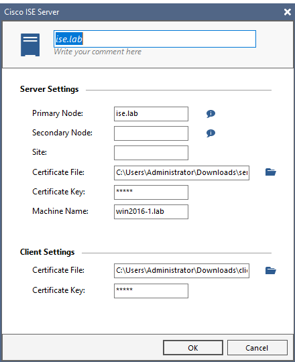Select the ise.lab name field at top
Image resolution: width=295 pixels, height=362 pixels.
tap(155, 39)
